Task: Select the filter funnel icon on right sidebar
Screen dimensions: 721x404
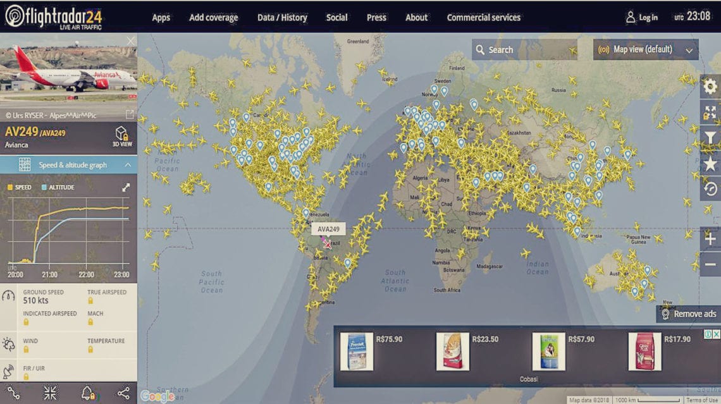Action: tap(710, 136)
